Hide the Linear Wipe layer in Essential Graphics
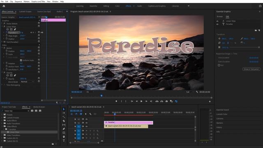Image resolution: width=263 pixels, height=148 pixels. 217,21
